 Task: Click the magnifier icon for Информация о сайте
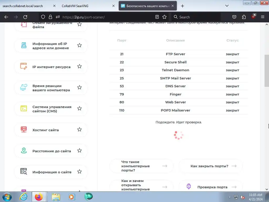pos(24,171)
